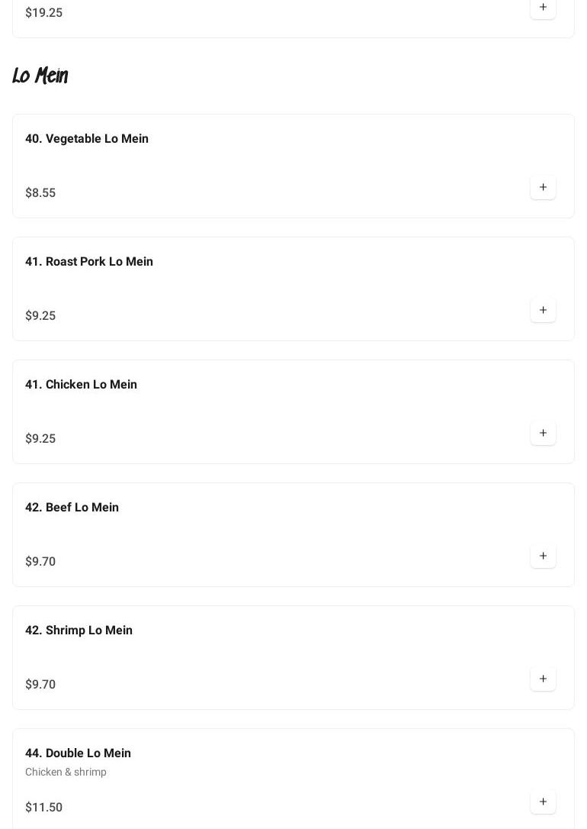This screenshot has height=829, width=587.
Task: Click the Chicken & shrimp description
Action: coord(66,773)
